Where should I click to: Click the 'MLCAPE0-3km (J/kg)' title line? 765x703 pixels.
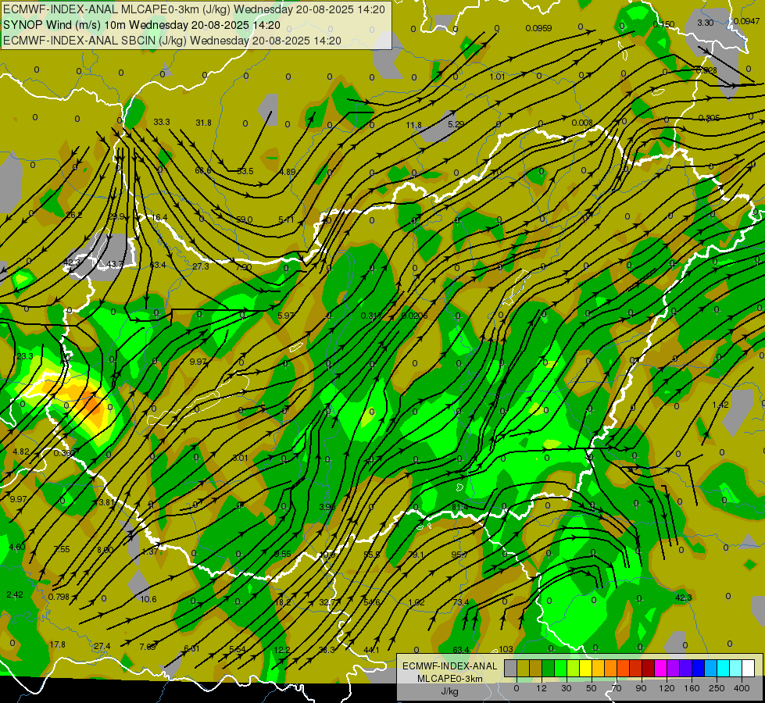[x=194, y=9]
